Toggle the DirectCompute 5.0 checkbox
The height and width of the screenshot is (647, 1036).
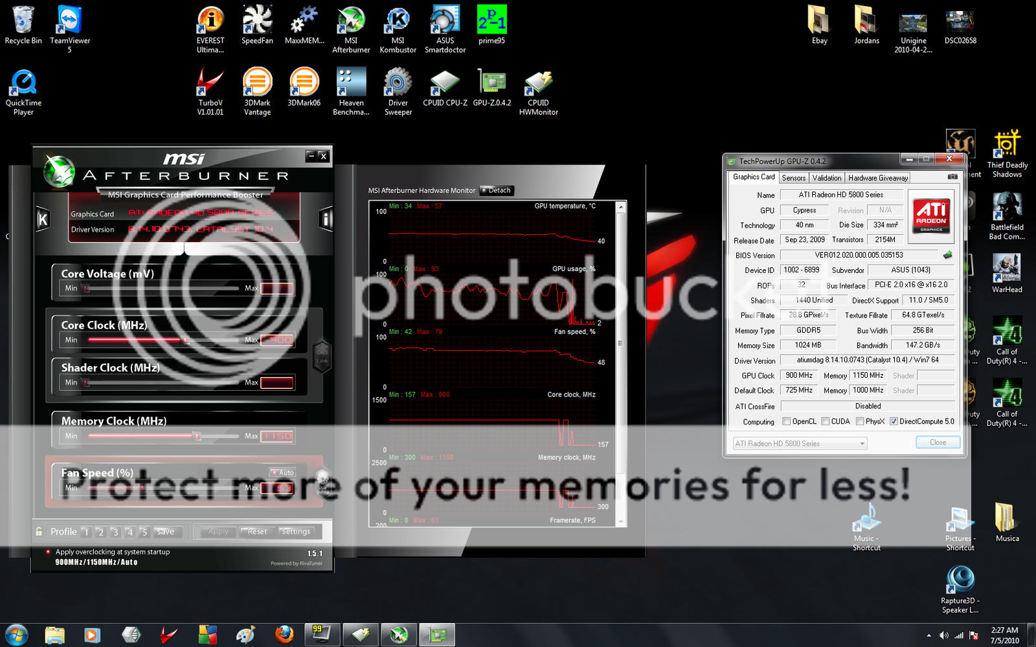[x=894, y=421]
